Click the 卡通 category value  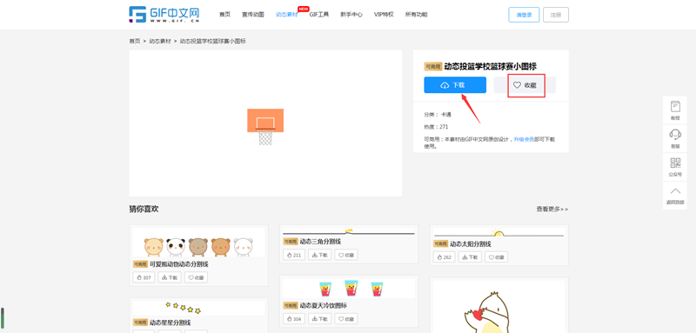(x=445, y=115)
